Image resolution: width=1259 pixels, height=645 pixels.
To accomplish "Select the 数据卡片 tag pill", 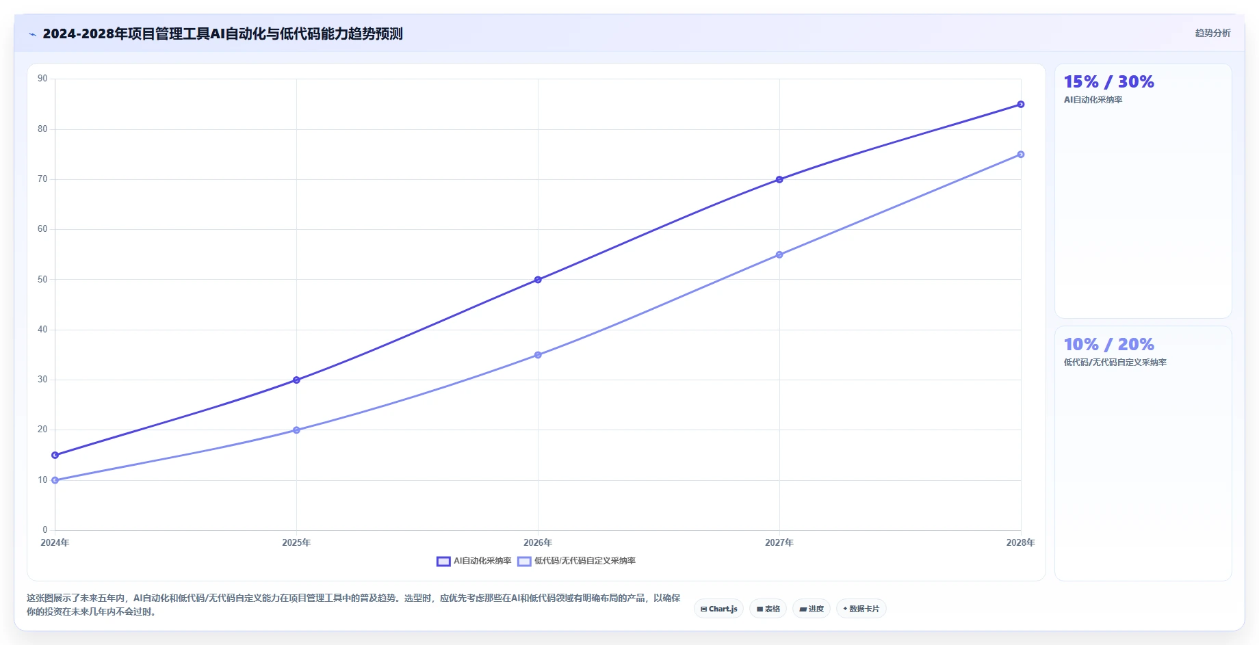I will (861, 609).
